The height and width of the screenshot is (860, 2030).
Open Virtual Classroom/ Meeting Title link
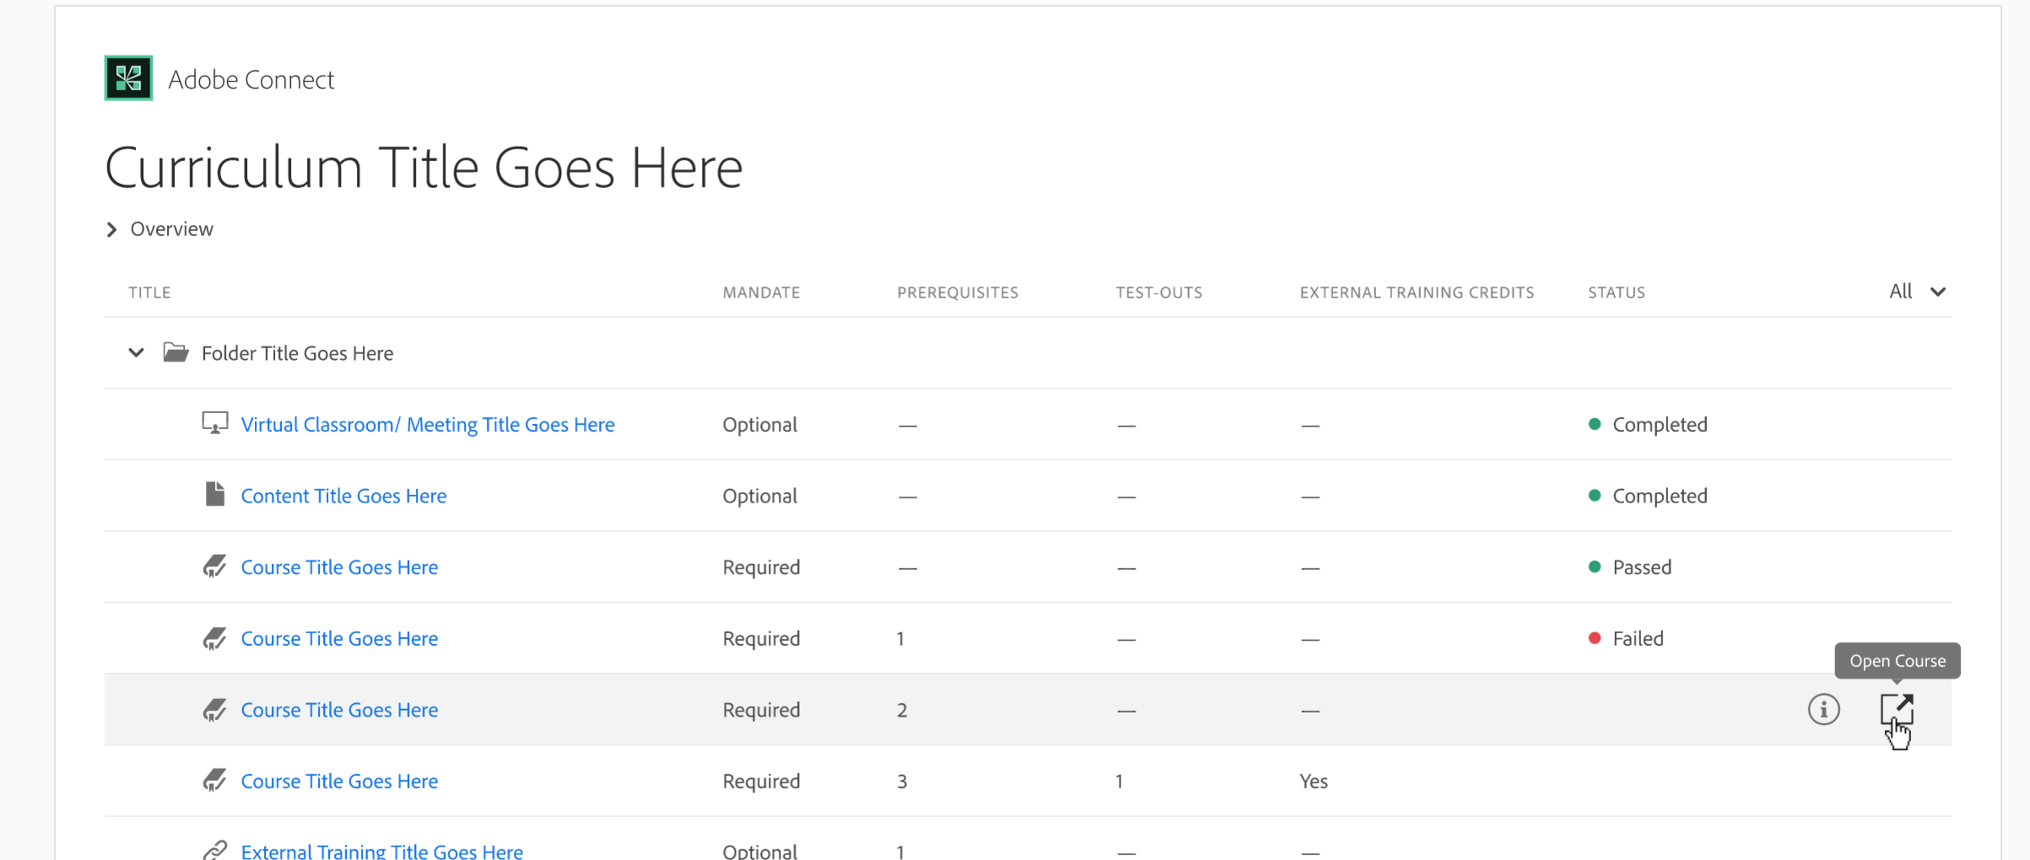click(427, 424)
